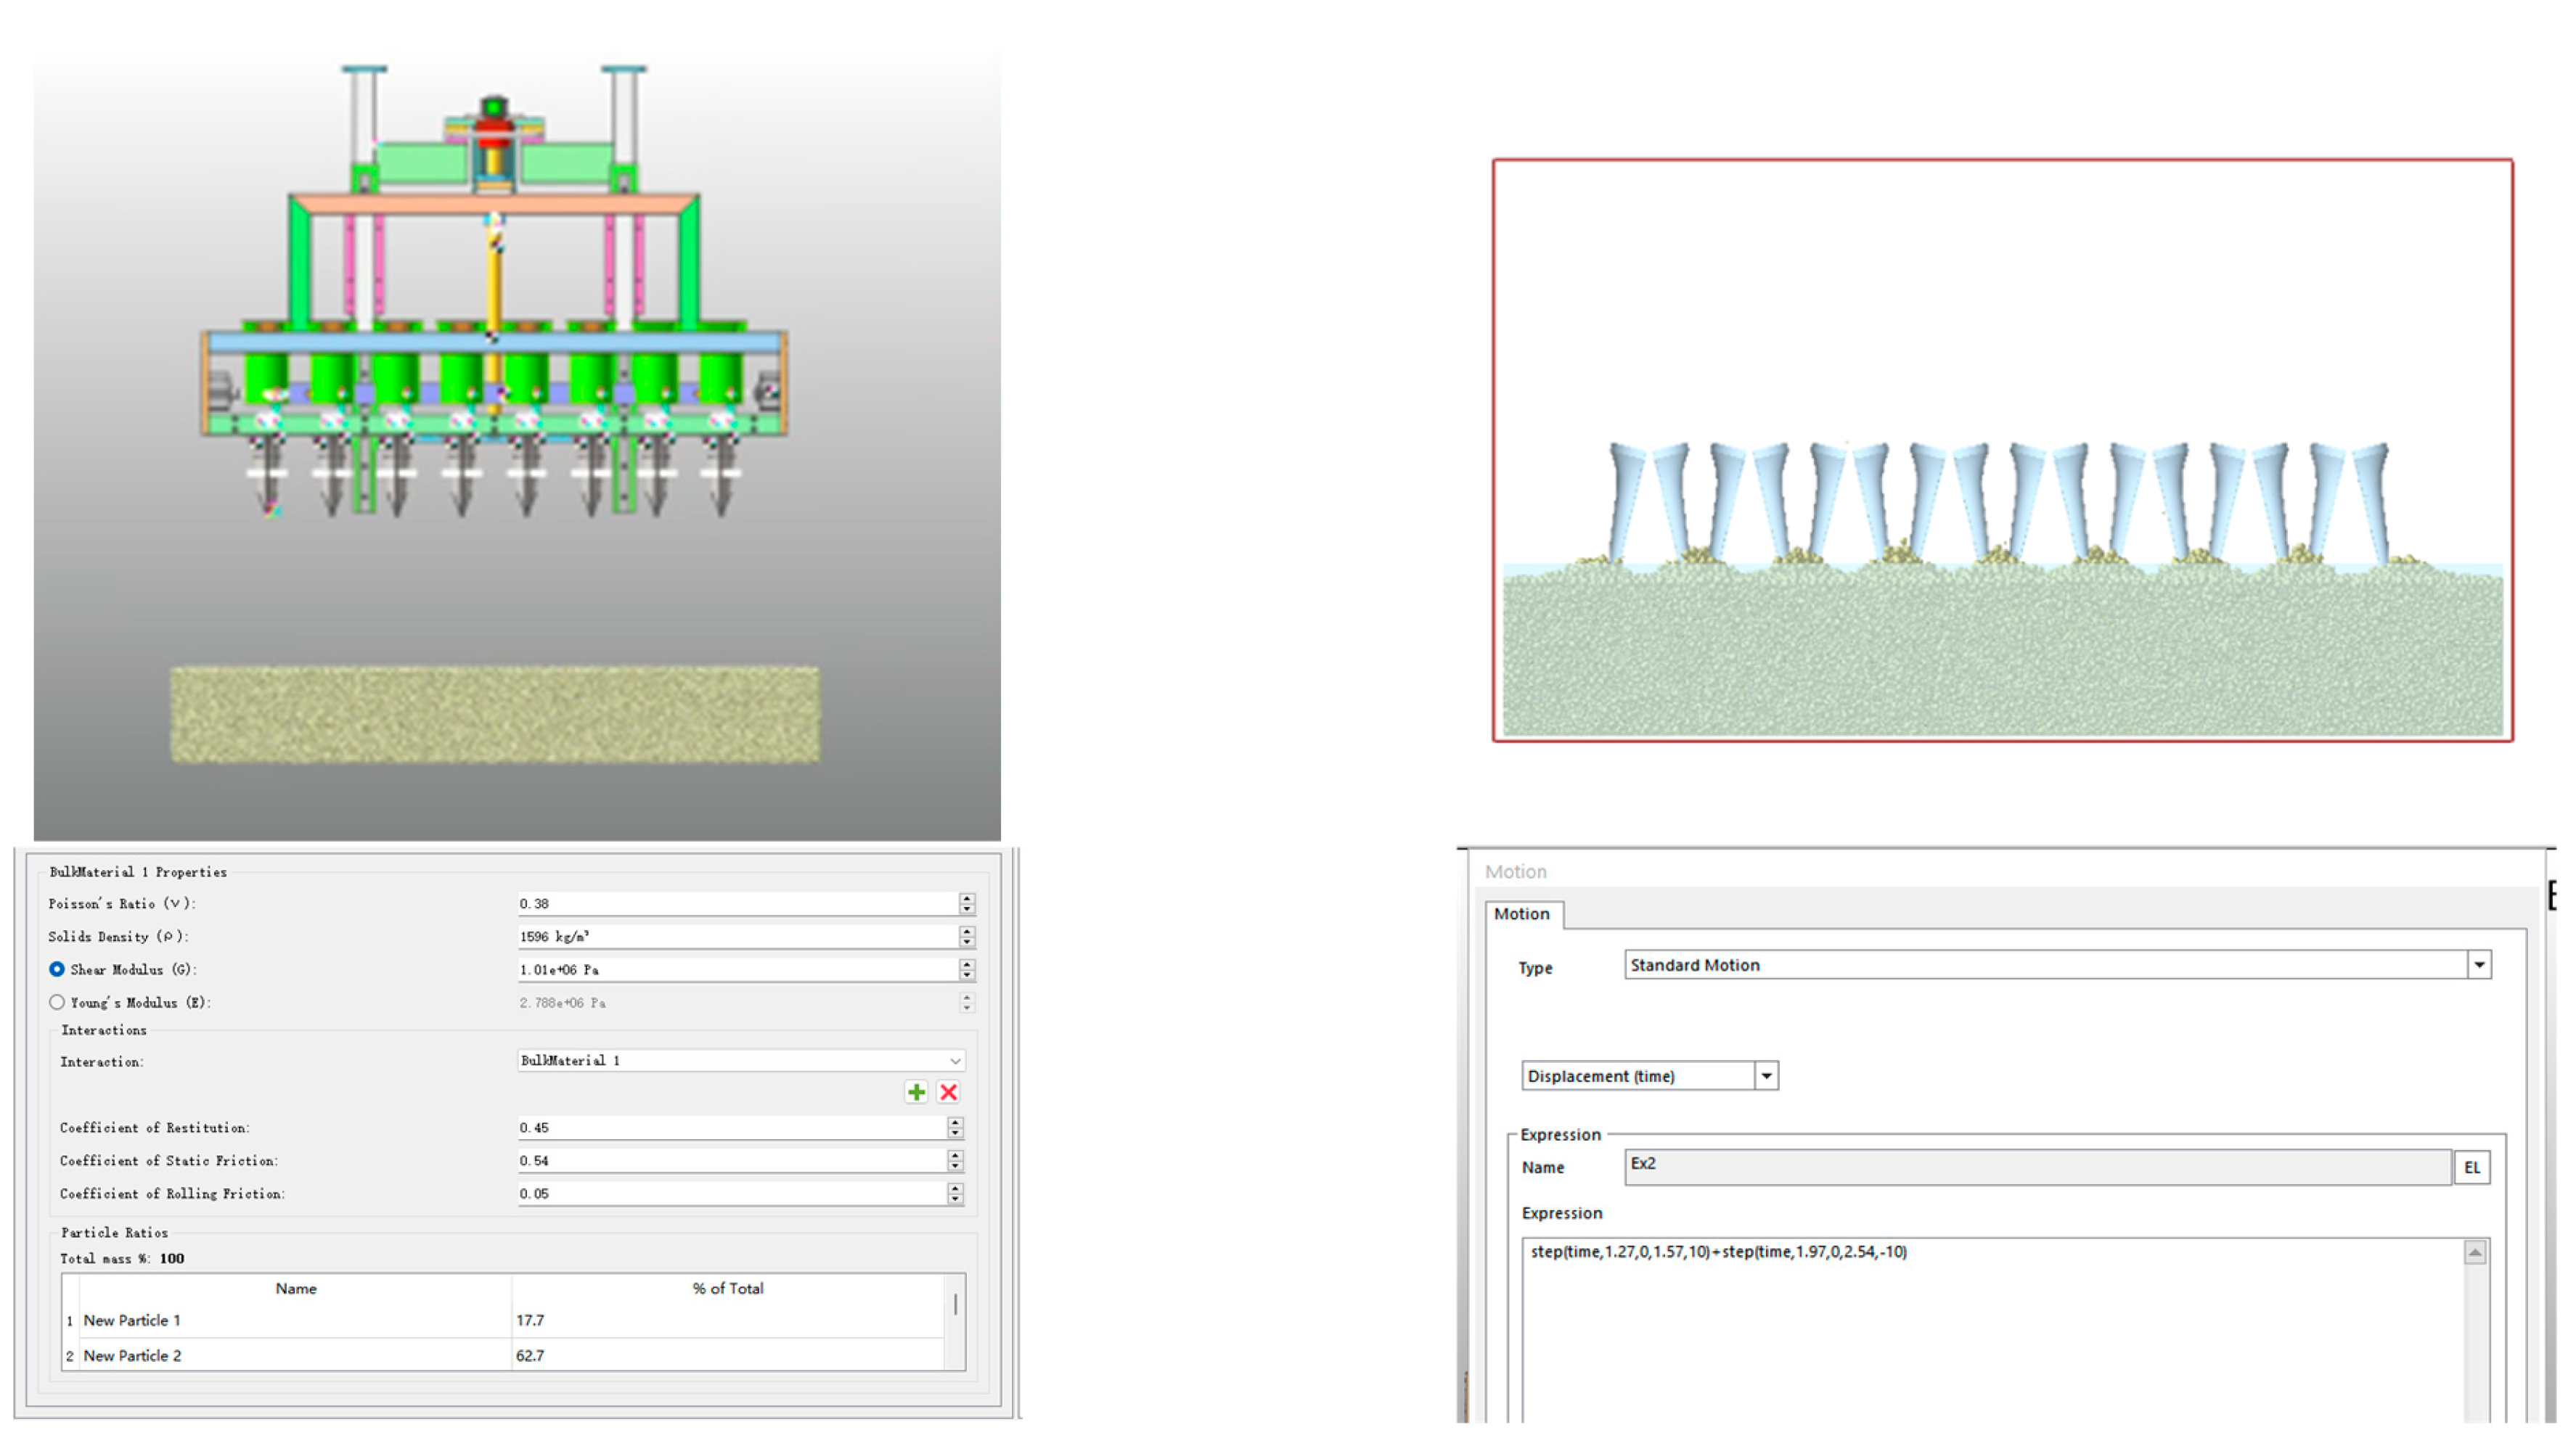2576x1446 pixels.
Task: Click Coefficient of Restitution spinner arrows
Action: pyautogui.click(x=955, y=1127)
